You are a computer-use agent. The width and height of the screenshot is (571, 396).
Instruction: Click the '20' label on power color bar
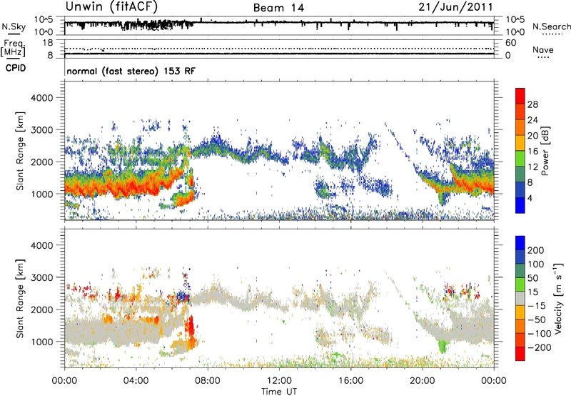click(532, 136)
